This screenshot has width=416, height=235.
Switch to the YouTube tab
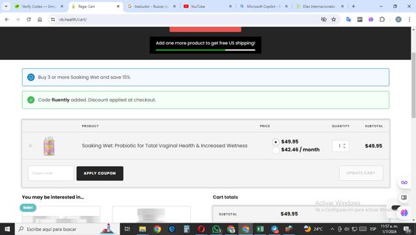coord(207,7)
